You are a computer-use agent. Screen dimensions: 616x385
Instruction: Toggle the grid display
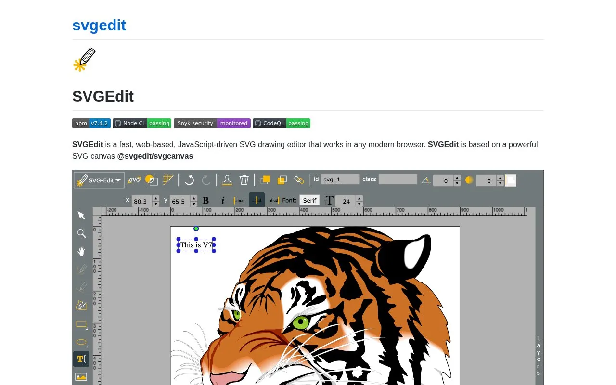tap(168, 180)
